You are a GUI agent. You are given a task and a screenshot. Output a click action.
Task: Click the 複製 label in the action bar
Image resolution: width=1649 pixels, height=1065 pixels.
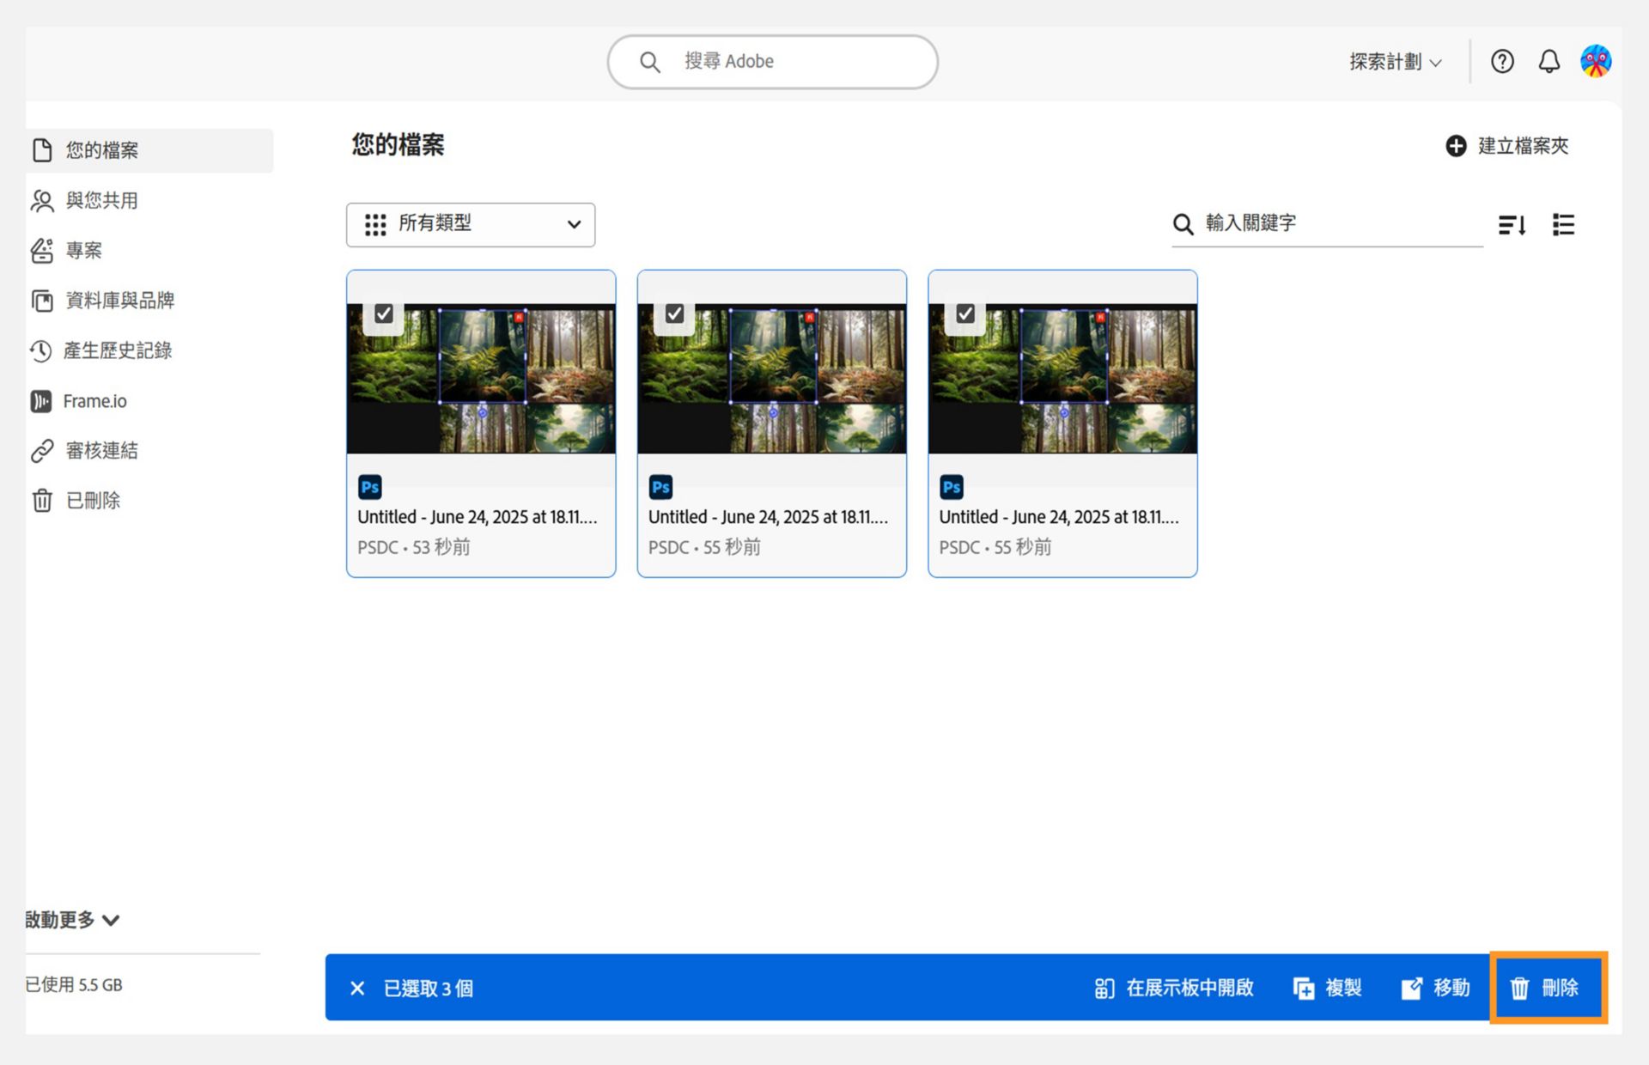click(1344, 989)
